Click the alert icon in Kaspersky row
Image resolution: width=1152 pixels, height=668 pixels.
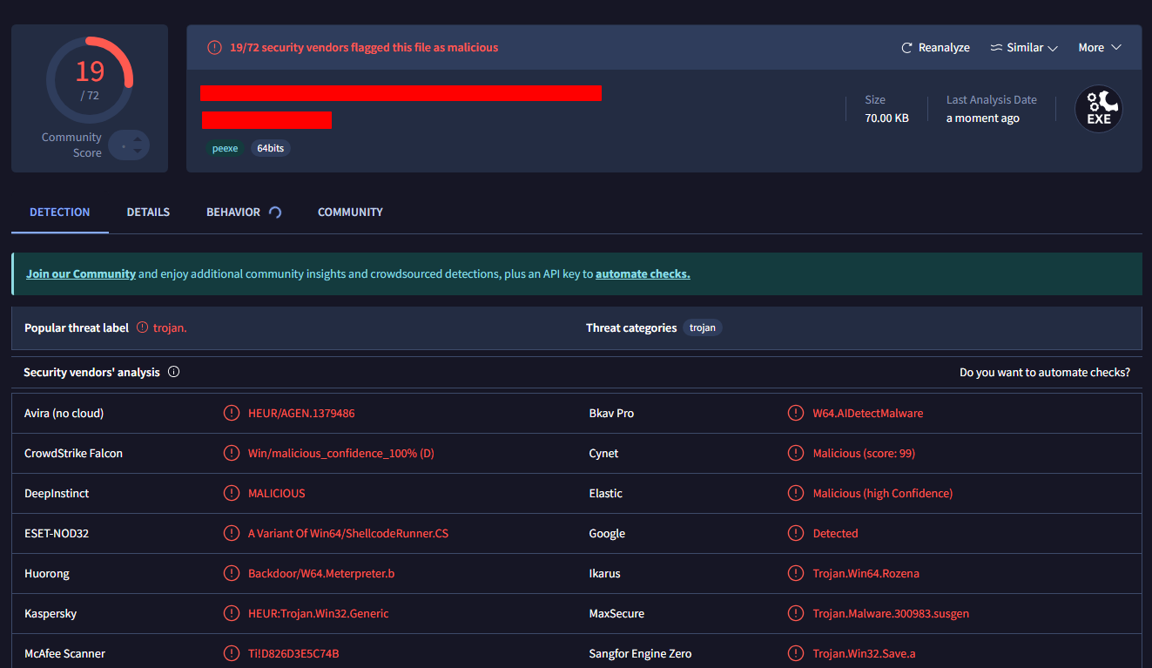232,613
